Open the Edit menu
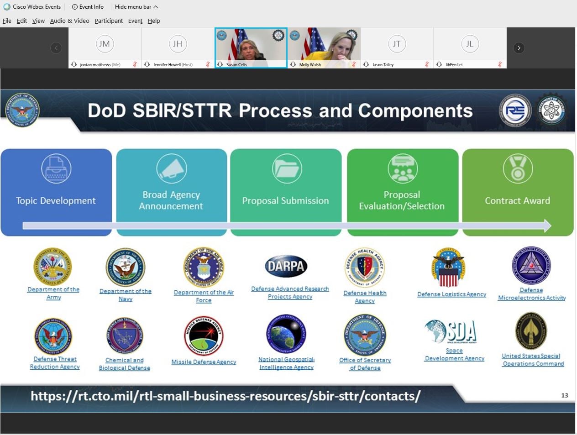Image resolution: width=577 pixels, height=435 pixels. click(22, 21)
